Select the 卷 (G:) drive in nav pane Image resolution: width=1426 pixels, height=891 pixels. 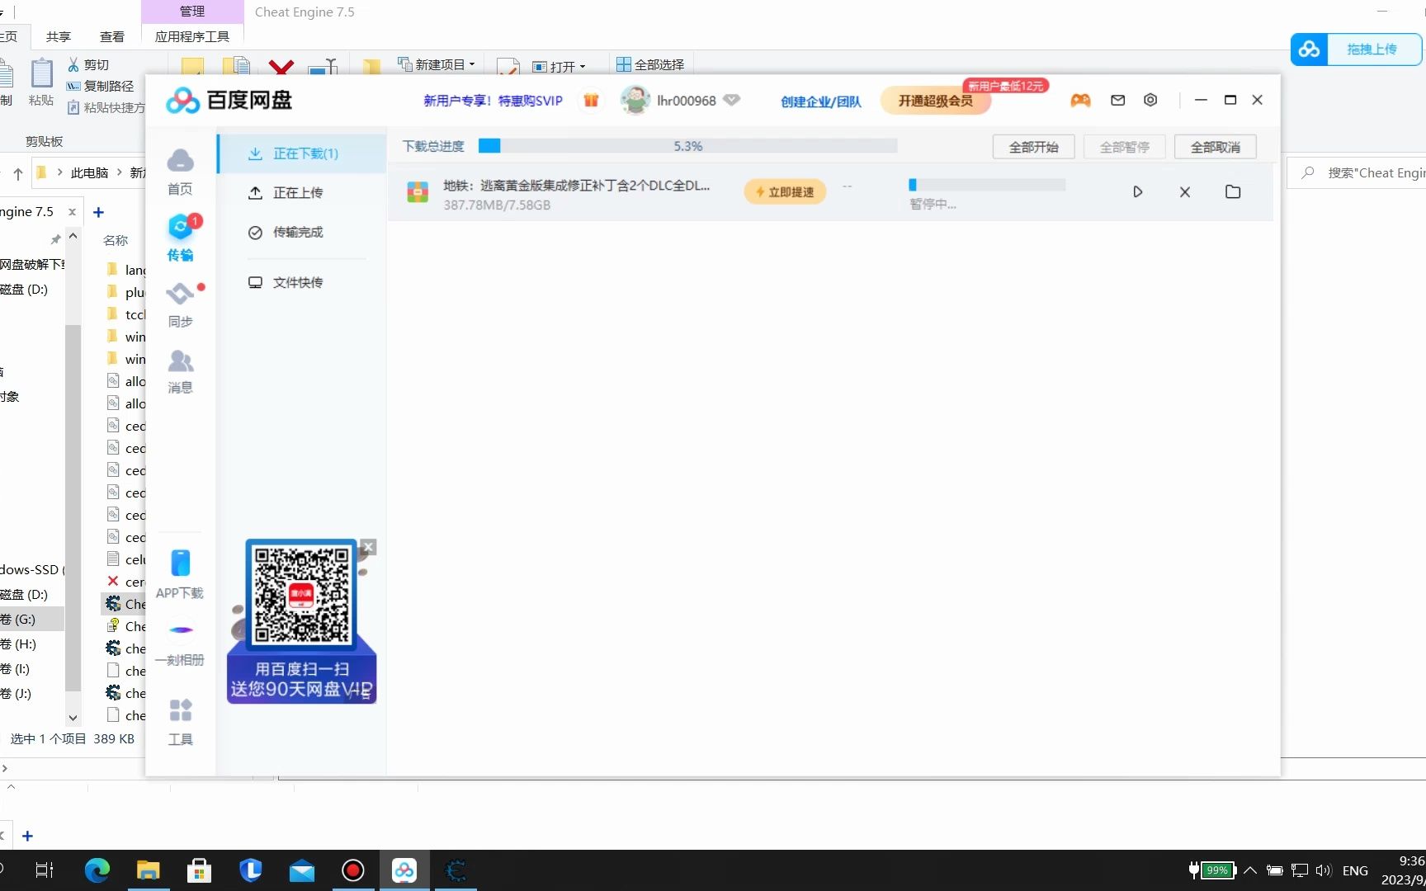[x=30, y=619]
